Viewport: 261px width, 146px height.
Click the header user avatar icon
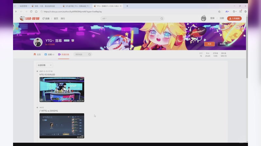pos(203,18)
